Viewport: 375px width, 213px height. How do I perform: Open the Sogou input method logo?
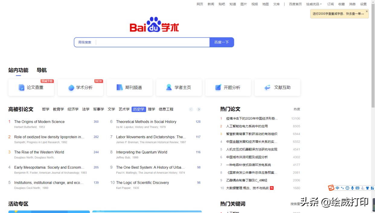[x=331, y=188]
